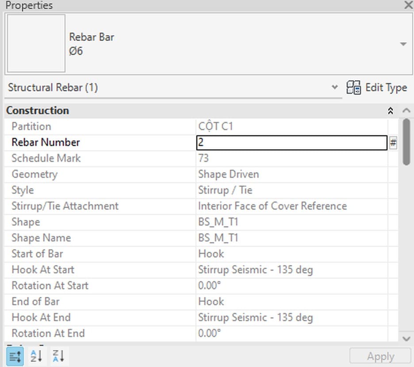Image resolution: width=414 pixels, height=367 pixels.
Task: Click the Rotation At End value
Action: pyautogui.click(x=209, y=333)
